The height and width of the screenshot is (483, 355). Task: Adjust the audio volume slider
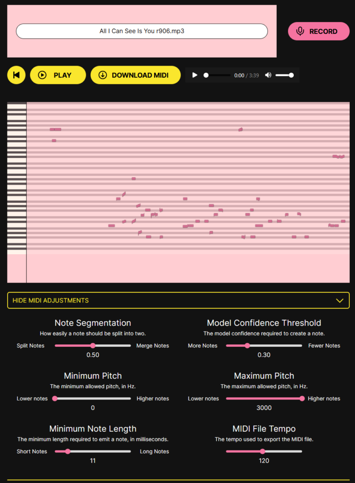point(284,75)
